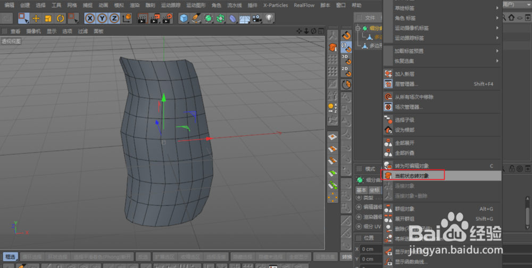Toggle viewport maximize icon at top right of view
The image size is (532, 268).
(x=321, y=31)
